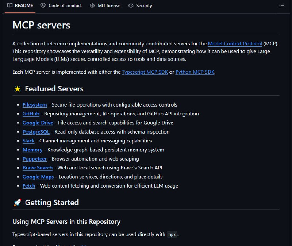Screen dimensions: 292x246
Task: Click the star emoji beside Featured Servers
Action: [x=18, y=89]
